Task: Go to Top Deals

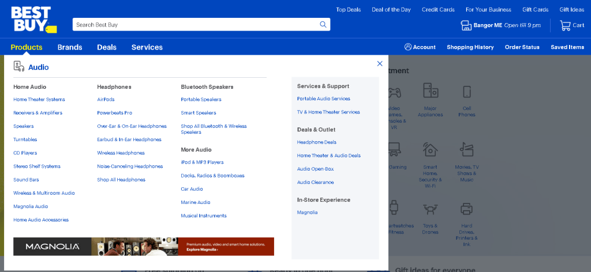Action: (x=349, y=10)
